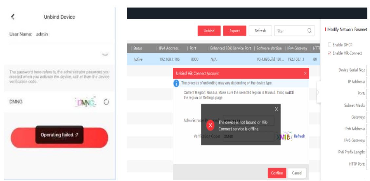Sort by IPv4 Address column header

click(168, 48)
